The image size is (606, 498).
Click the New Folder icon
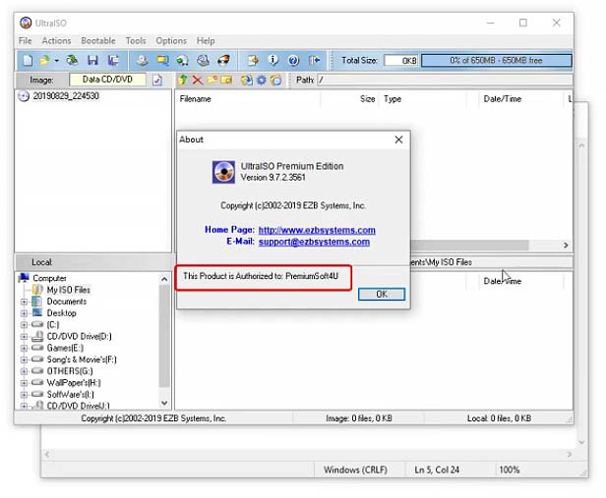point(212,80)
